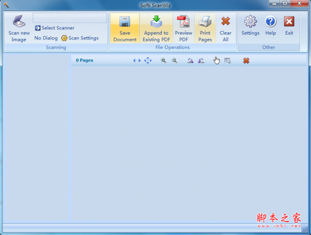The image size is (311, 235).
Task: Click the app icon in title bar
Action: point(6,5)
